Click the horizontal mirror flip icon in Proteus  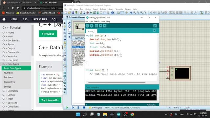pos(69,34)
